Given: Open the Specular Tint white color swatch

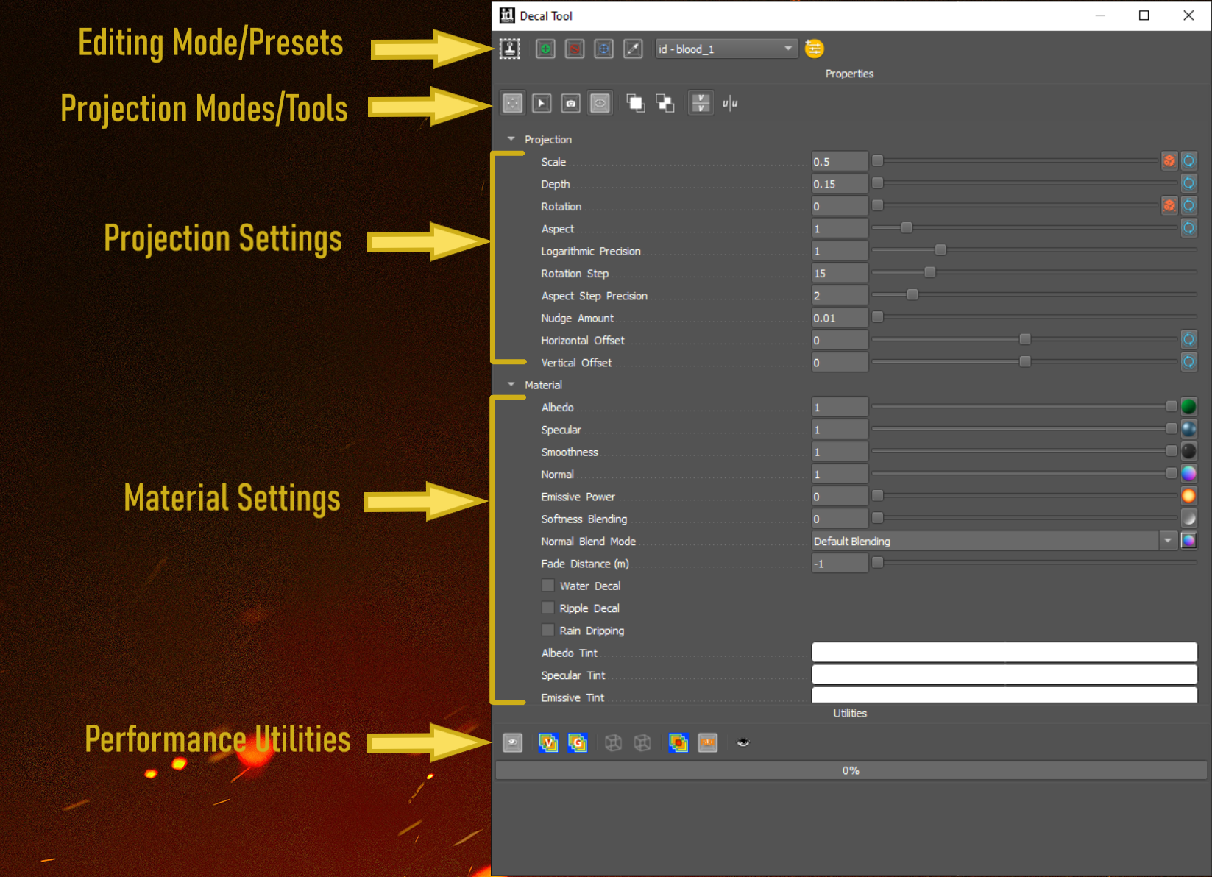Looking at the screenshot, I should 1004,675.
